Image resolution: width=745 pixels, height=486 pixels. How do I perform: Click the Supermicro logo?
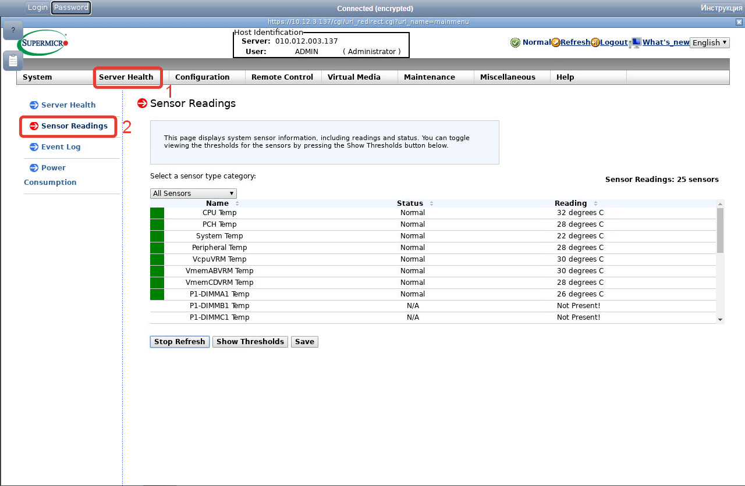43,42
